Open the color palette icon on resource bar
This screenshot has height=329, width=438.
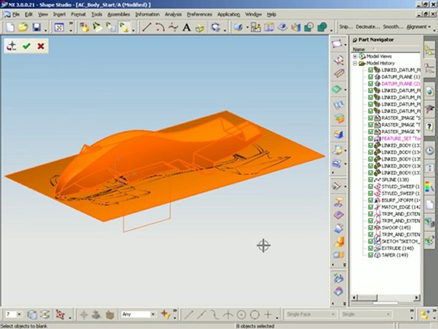[430, 186]
